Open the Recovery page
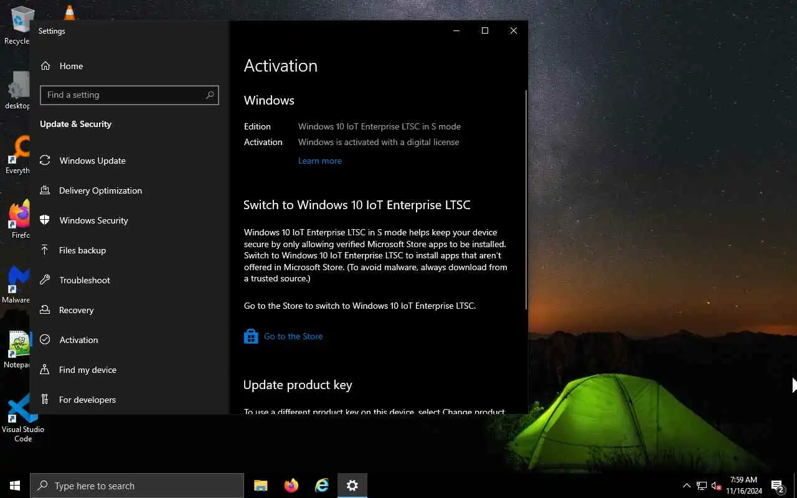Viewport: 797px width, 498px height. coord(76,310)
